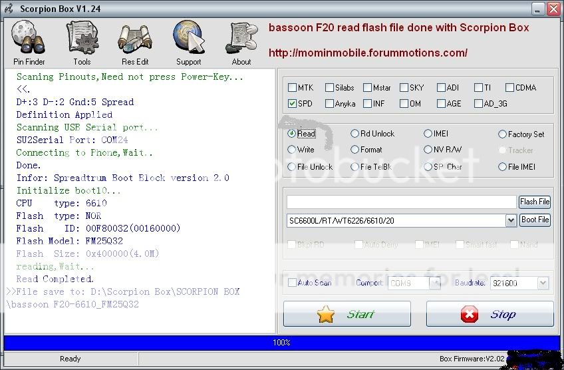Click the red X icon on Stop button
The height and width of the screenshot is (370, 564).
[x=470, y=314]
